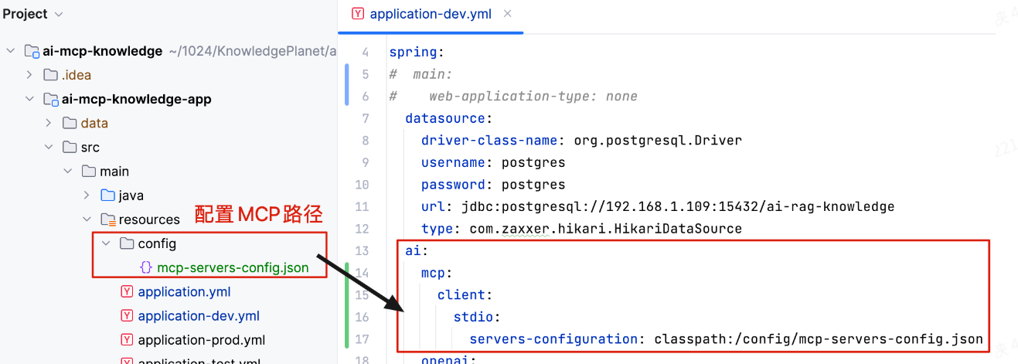This screenshot has width=1018, height=364.
Task: Open mcp-servers-config.json file
Action: click(233, 267)
